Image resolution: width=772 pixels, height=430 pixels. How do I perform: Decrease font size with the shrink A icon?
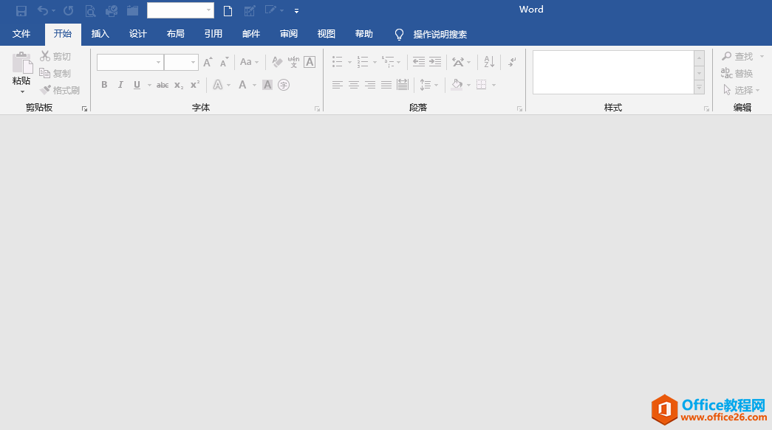point(224,62)
